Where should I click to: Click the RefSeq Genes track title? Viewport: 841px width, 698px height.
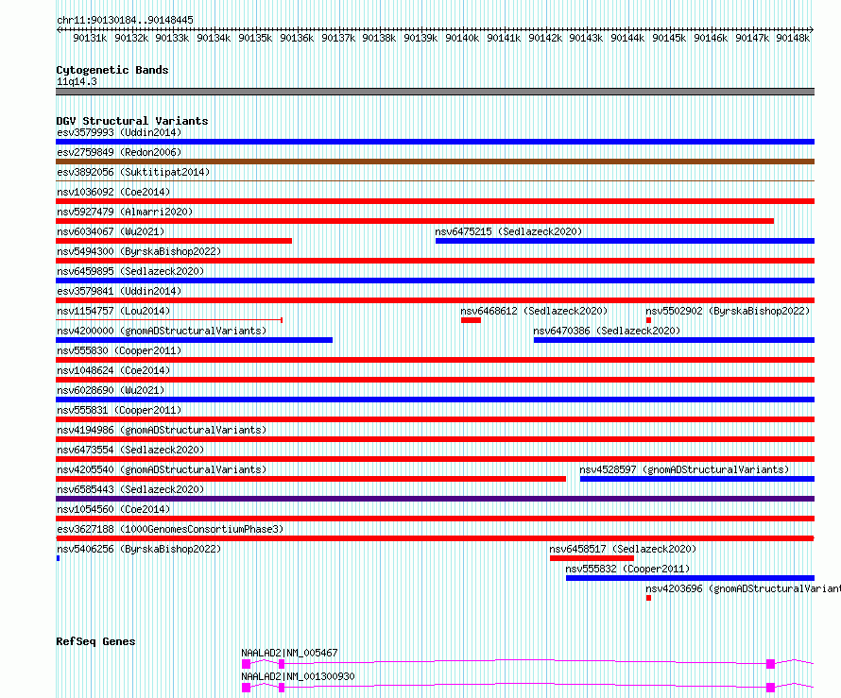tap(95, 641)
